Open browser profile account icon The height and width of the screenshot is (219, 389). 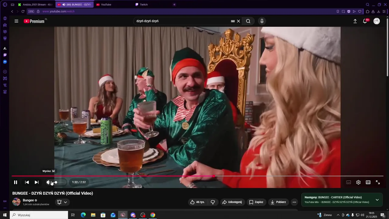[373, 11]
